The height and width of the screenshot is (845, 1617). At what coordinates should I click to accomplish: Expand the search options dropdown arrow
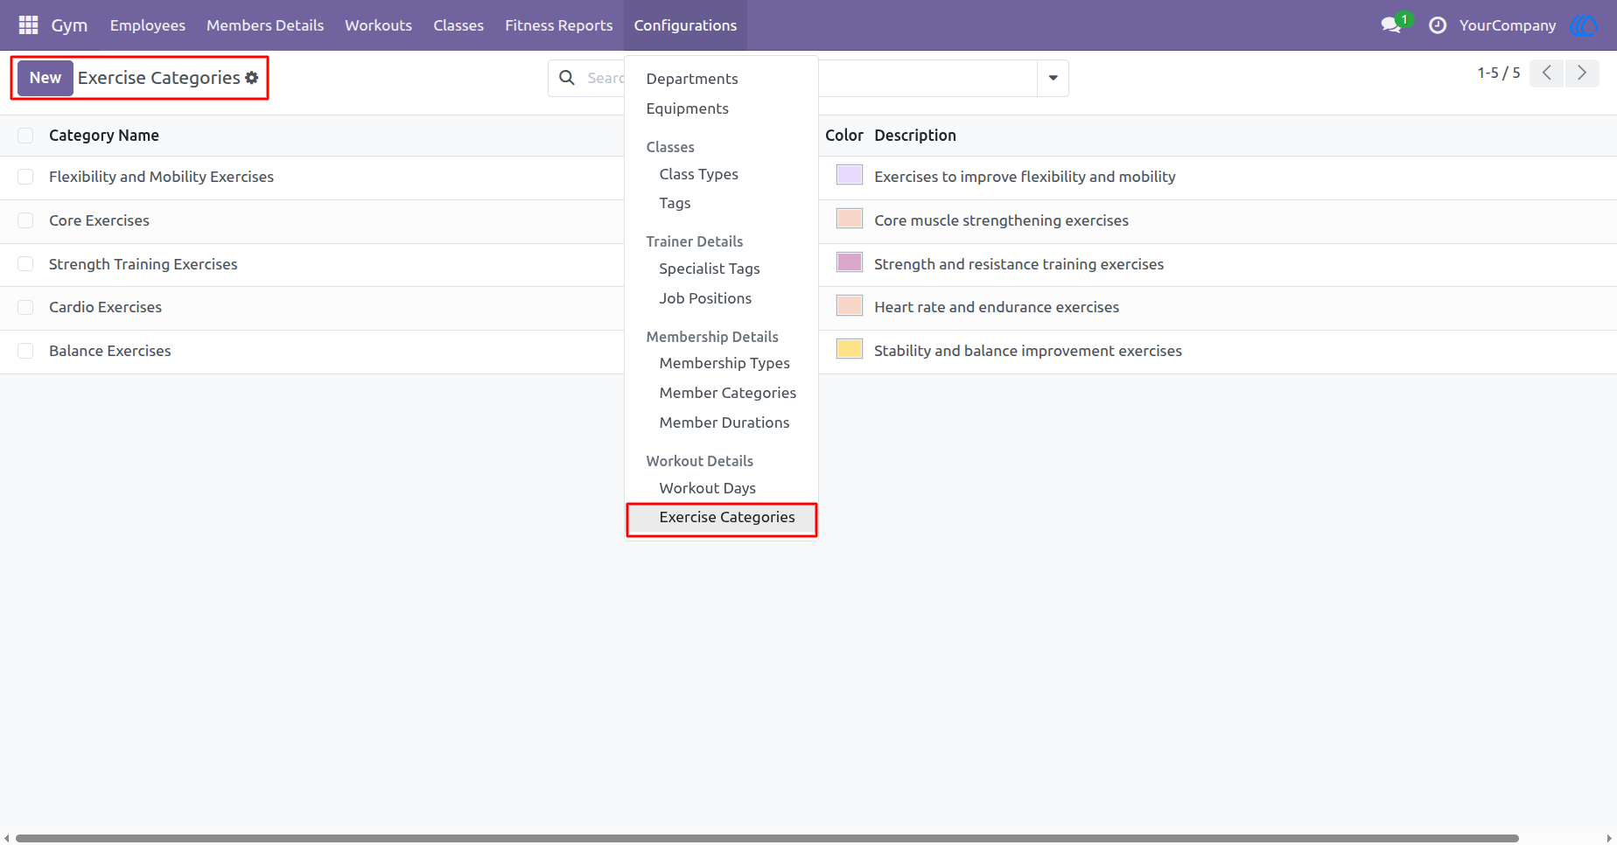coord(1053,78)
